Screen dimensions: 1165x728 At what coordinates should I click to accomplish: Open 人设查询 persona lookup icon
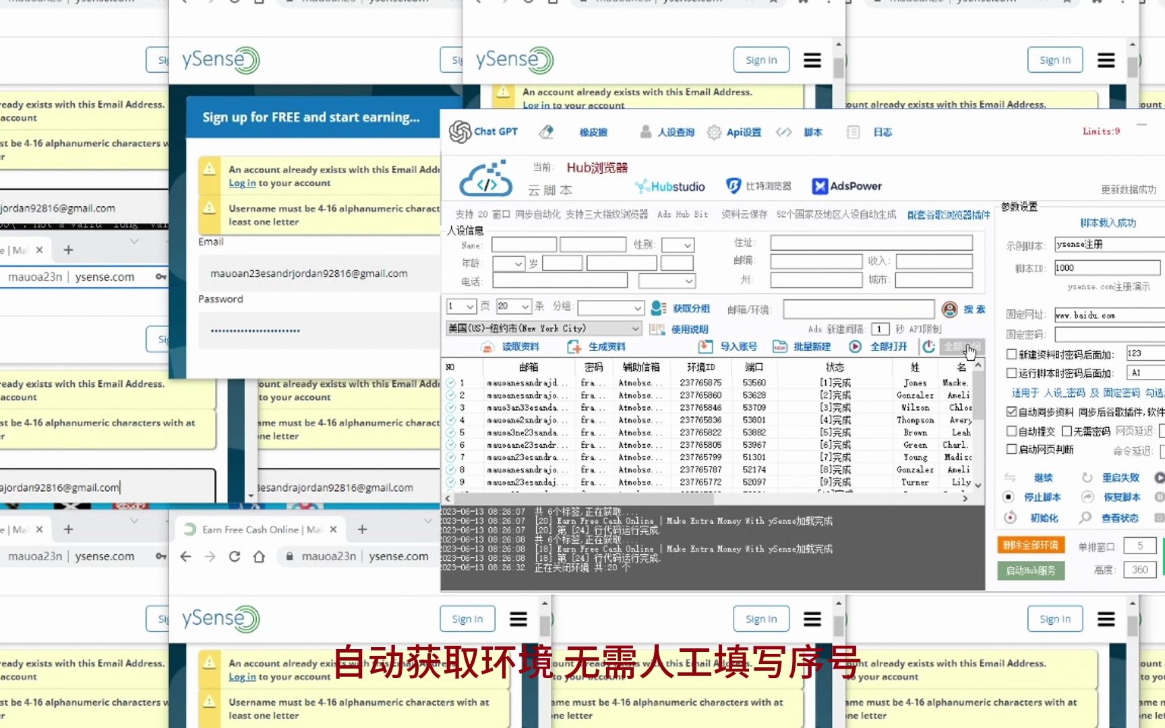pyautogui.click(x=646, y=131)
